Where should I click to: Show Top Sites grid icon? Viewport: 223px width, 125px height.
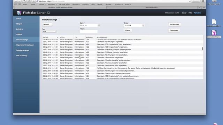[20, 5]
